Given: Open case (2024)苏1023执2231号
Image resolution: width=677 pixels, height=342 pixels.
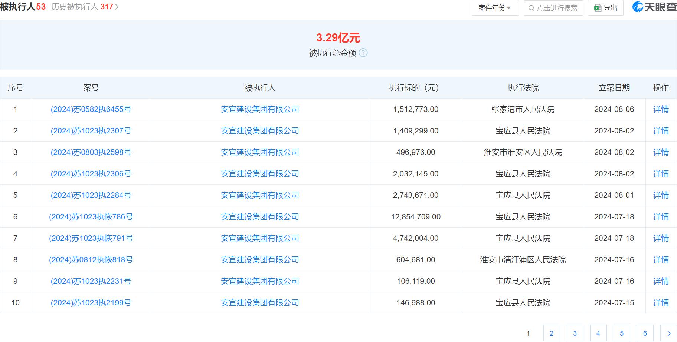Looking at the screenshot, I should pyautogui.click(x=91, y=281).
